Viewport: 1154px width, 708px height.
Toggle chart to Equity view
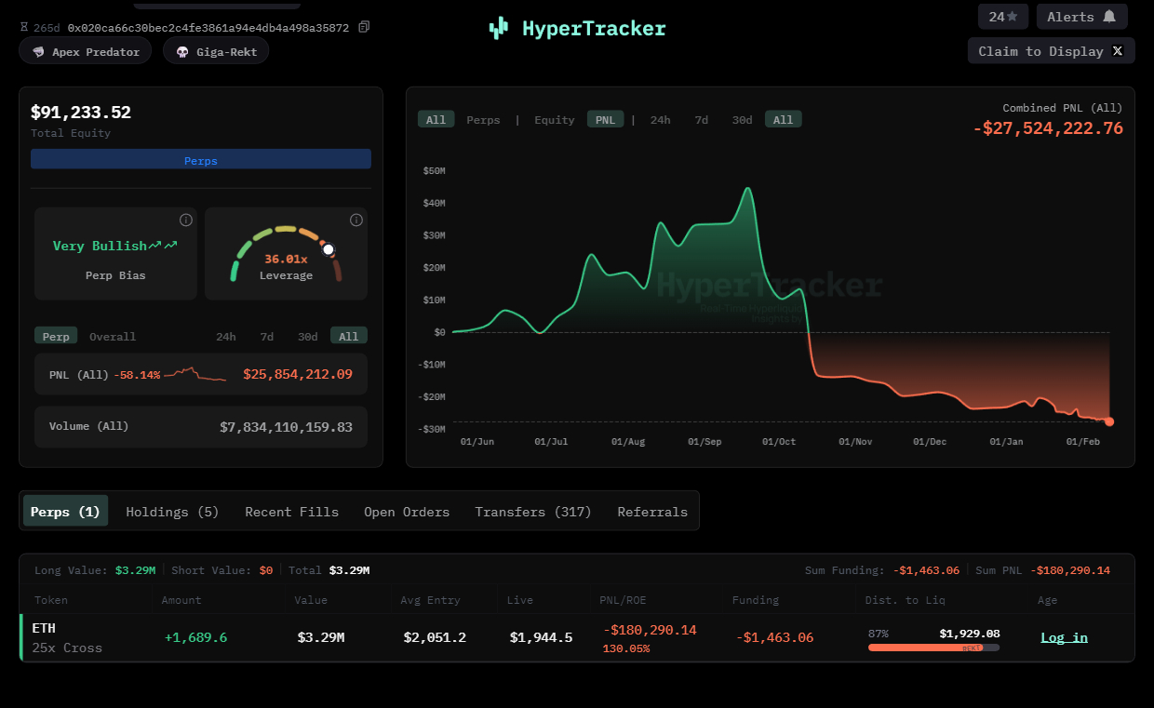554,120
